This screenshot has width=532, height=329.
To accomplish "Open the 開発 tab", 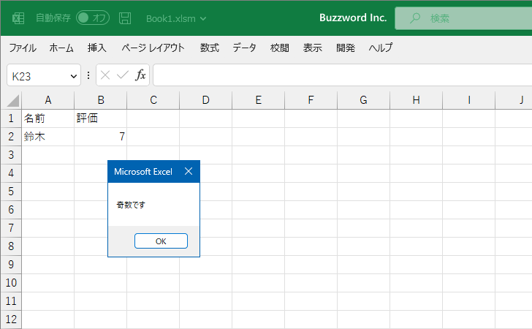I will 346,48.
